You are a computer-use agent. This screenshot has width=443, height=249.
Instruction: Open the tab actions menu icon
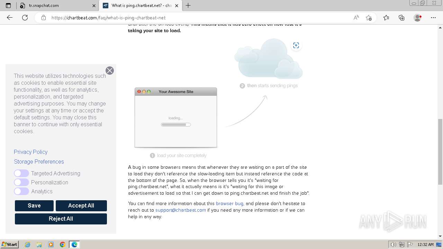coord(8,6)
